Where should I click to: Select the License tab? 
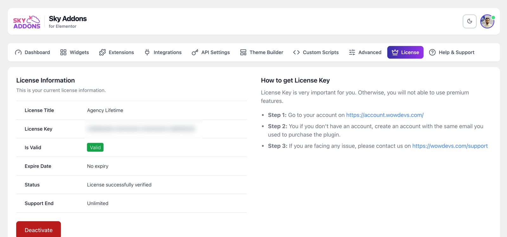coord(405,52)
